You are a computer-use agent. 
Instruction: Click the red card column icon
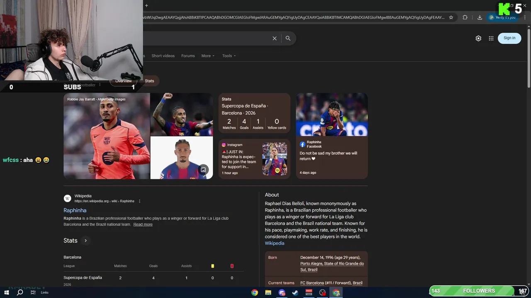point(232,266)
